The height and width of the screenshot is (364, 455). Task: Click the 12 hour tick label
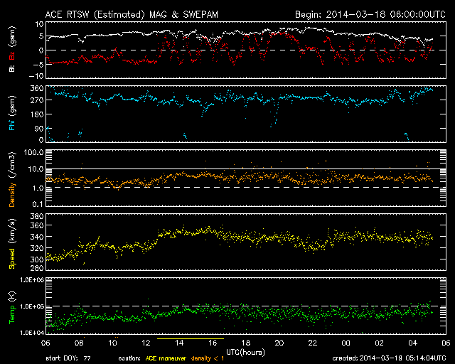coord(146,342)
